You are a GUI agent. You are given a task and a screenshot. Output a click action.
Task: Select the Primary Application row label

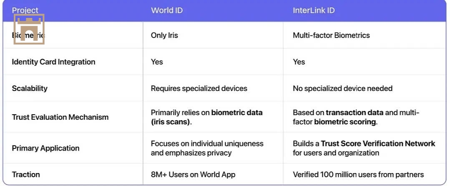(x=45, y=148)
